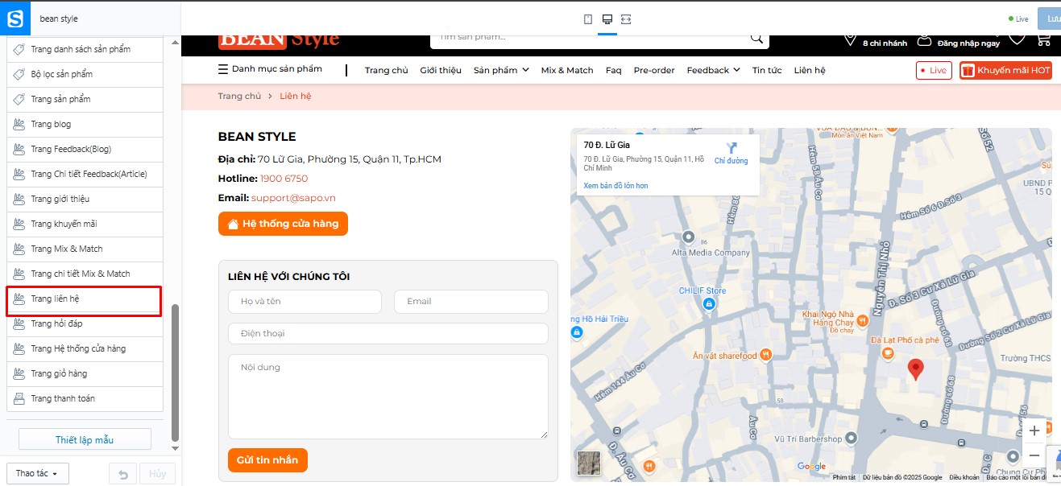Click the Thiết lập mẫu button
This screenshot has height=486, width=1061.
(x=85, y=439)
